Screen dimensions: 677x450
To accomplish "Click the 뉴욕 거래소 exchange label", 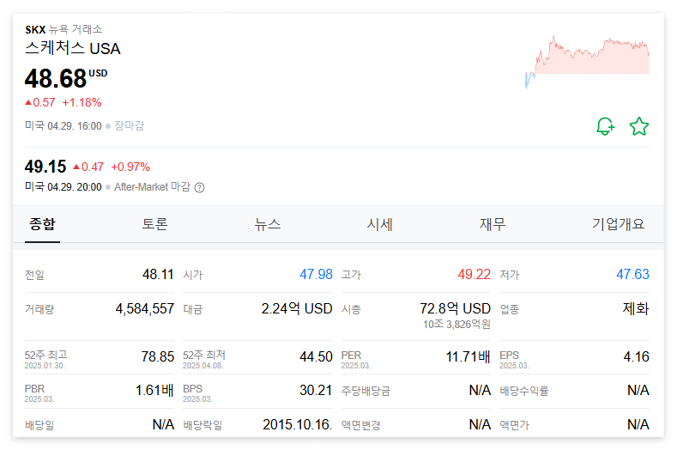I will [x=76, y=29].
